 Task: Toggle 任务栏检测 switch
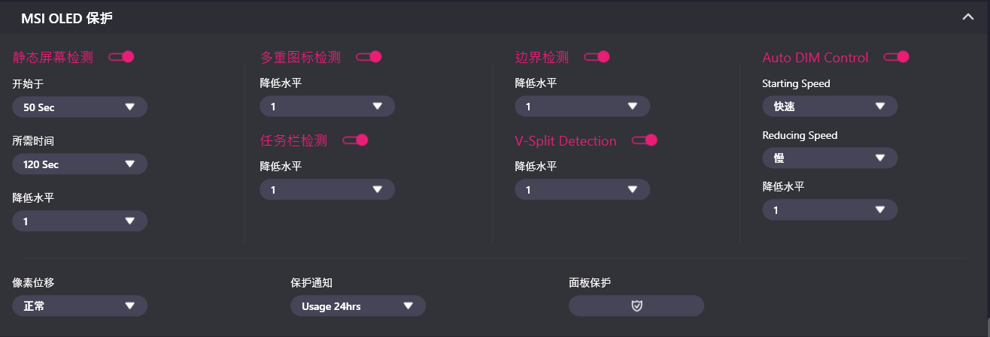pyautogui.click(x=355, y=140)
